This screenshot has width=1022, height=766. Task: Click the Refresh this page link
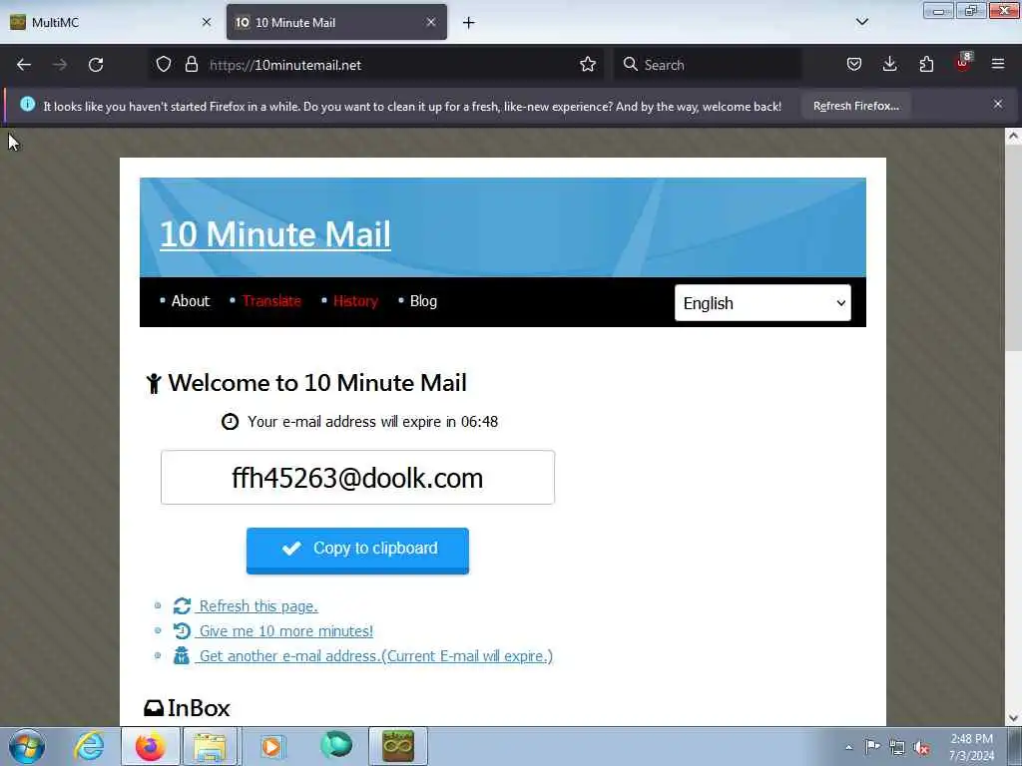pos(258,606)
